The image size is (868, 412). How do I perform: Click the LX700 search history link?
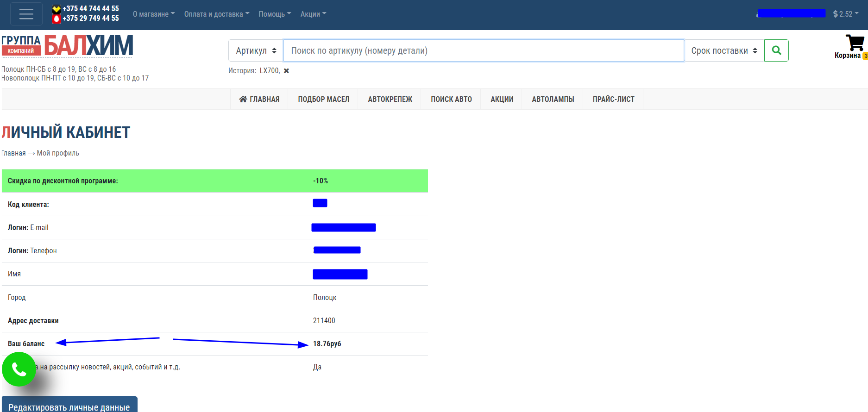269,71
